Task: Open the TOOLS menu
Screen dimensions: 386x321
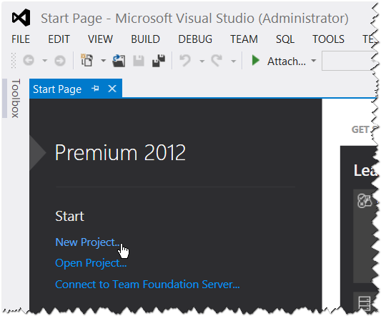Action: 328,39
